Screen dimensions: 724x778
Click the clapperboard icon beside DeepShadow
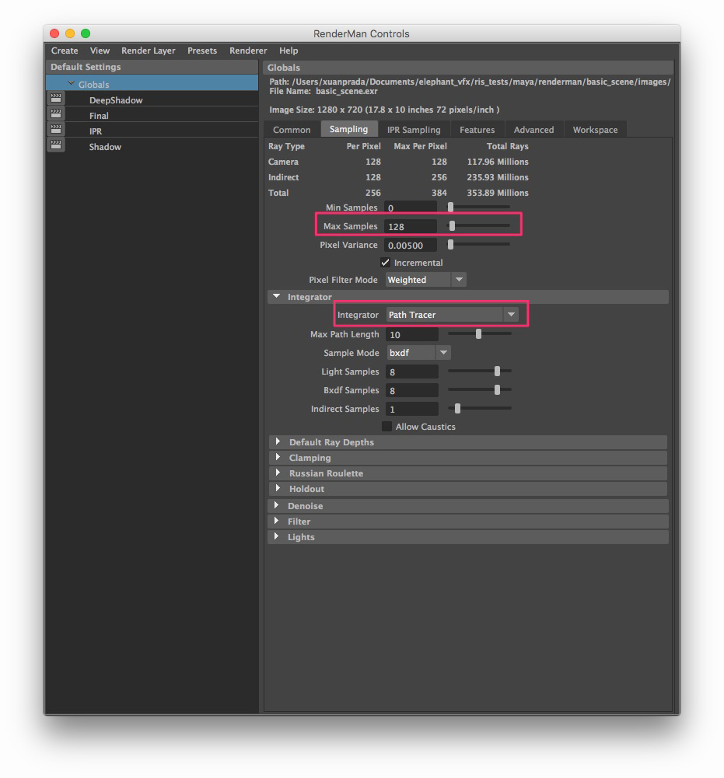[56, 98]
